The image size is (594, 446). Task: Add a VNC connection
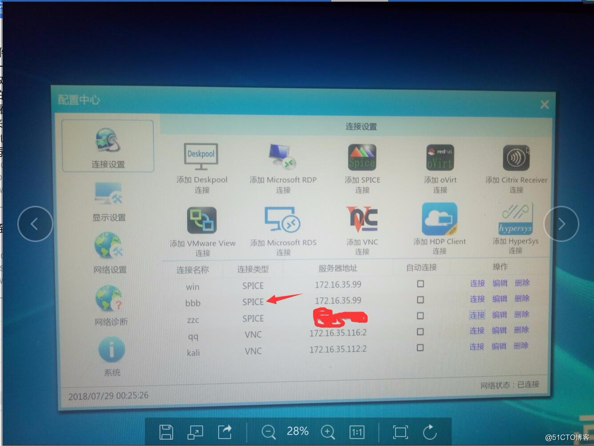click(x=362, y=230)
